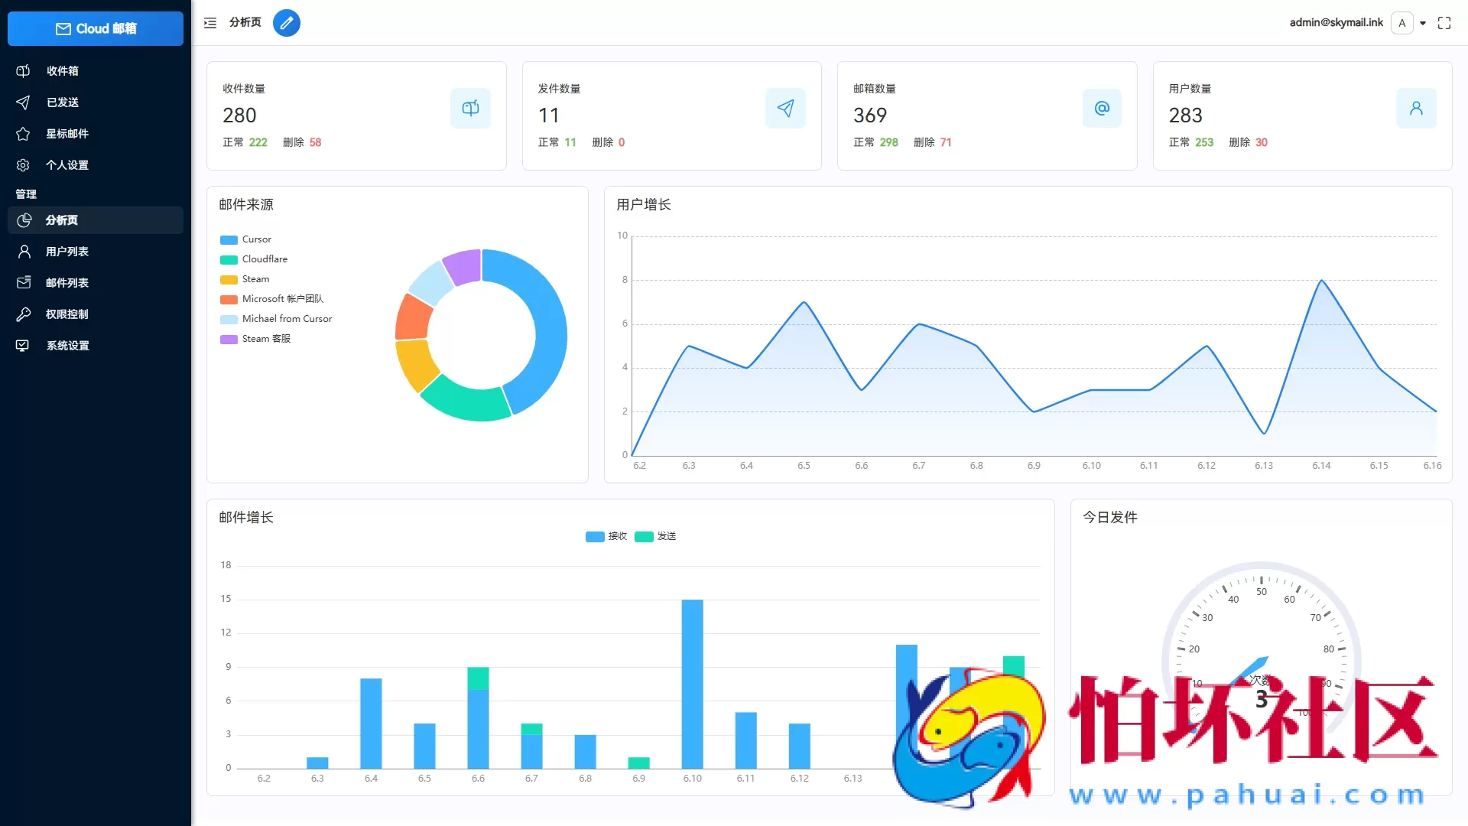Toggle the 接收 series in 邮件增长 legend
The height and width of the screenshot is (826, 1468).
[606, 536]
